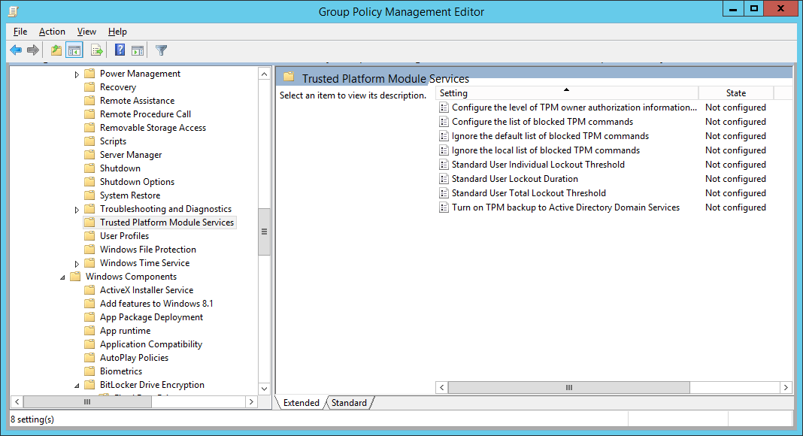
Task: Click the Export List toolbar icon
Action: coord(97,50)
